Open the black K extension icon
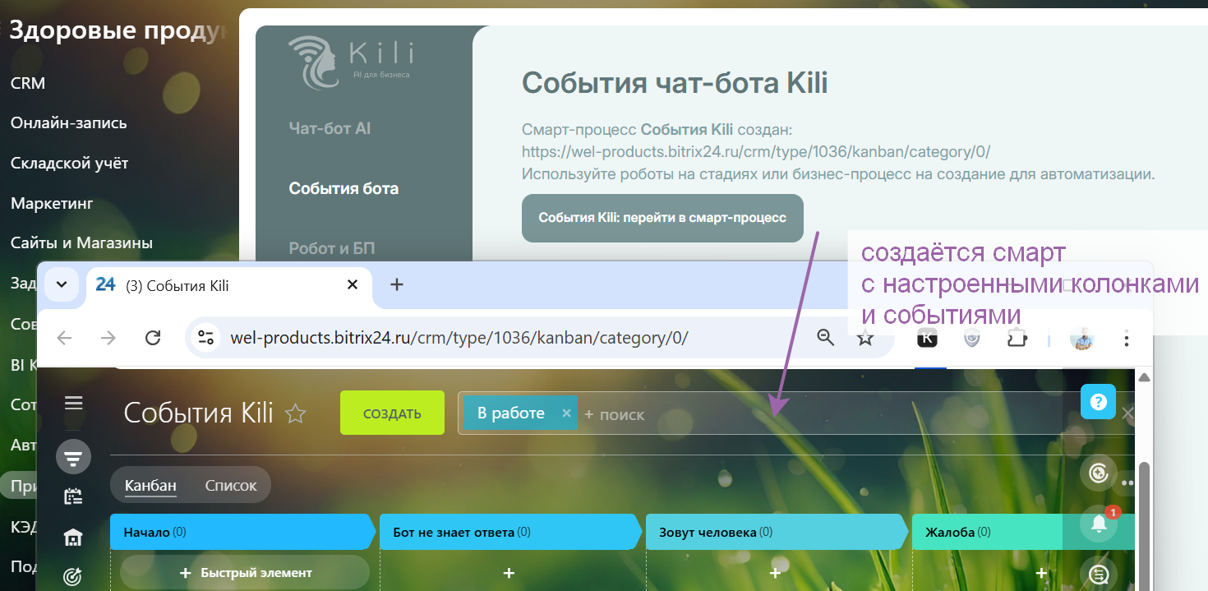The width and height of the screenshot is (1208, 591). tap(927, 338)
